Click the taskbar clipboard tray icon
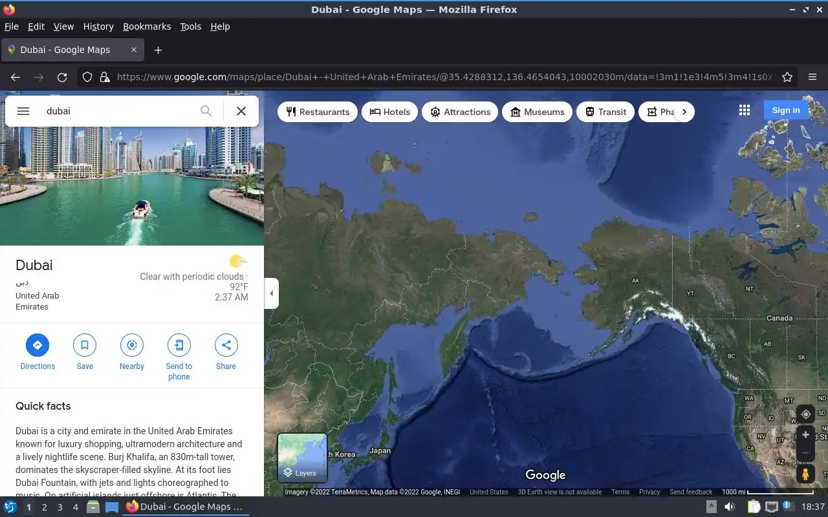828x517 pixels. click(754, 507)
